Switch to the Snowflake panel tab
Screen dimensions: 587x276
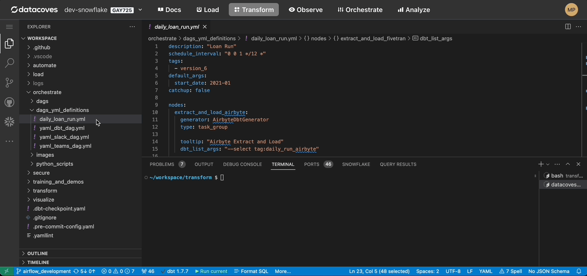[x=356, y=164]
